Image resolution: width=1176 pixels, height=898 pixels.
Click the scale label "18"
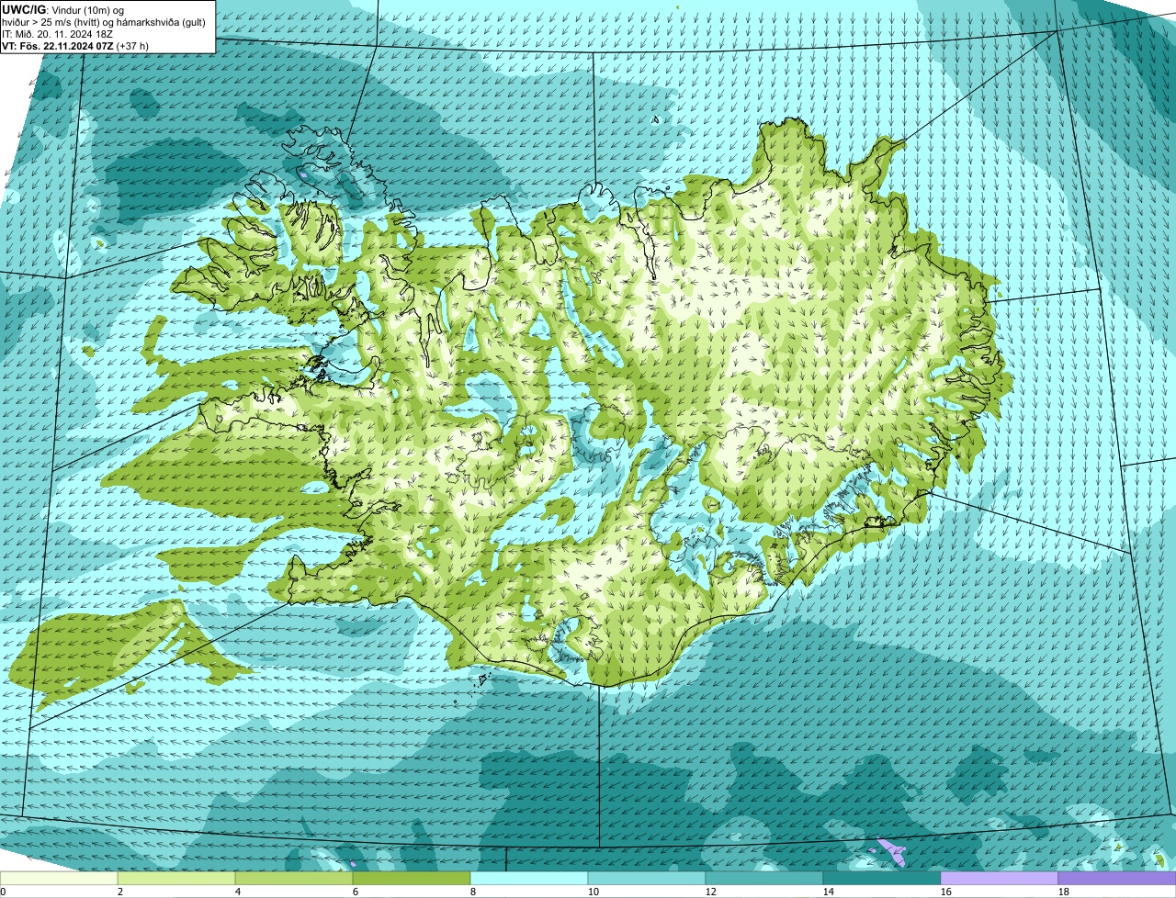(x=1064, y=892)
